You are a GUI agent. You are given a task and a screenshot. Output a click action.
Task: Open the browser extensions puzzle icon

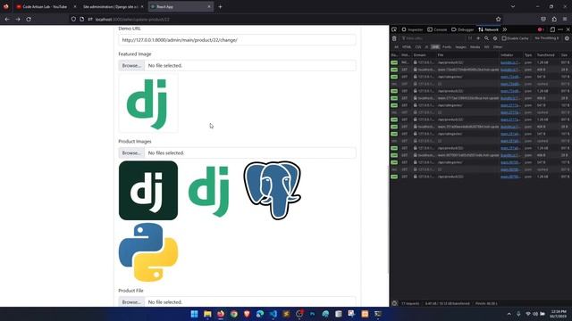point(554,20)
